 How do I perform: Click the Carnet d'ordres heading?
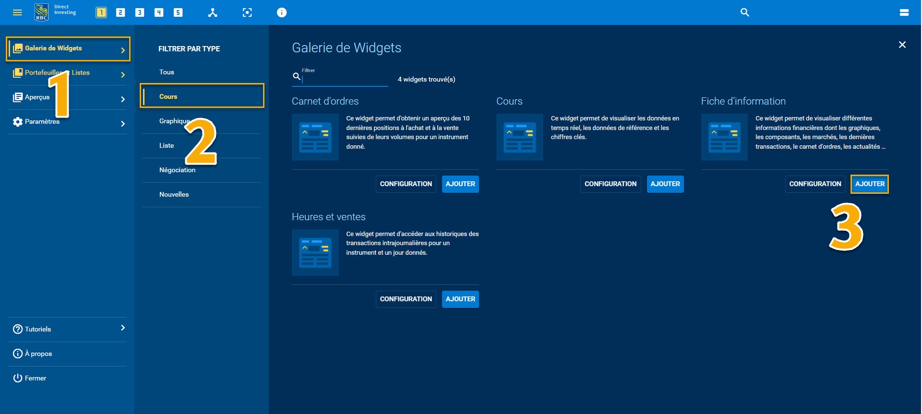click(x=325, y=101)
